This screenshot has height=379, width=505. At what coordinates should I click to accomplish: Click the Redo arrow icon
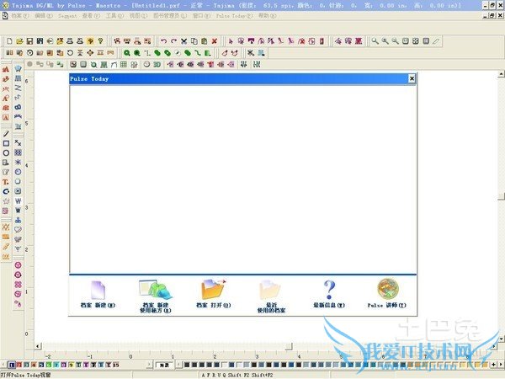[x=173, y=41]
